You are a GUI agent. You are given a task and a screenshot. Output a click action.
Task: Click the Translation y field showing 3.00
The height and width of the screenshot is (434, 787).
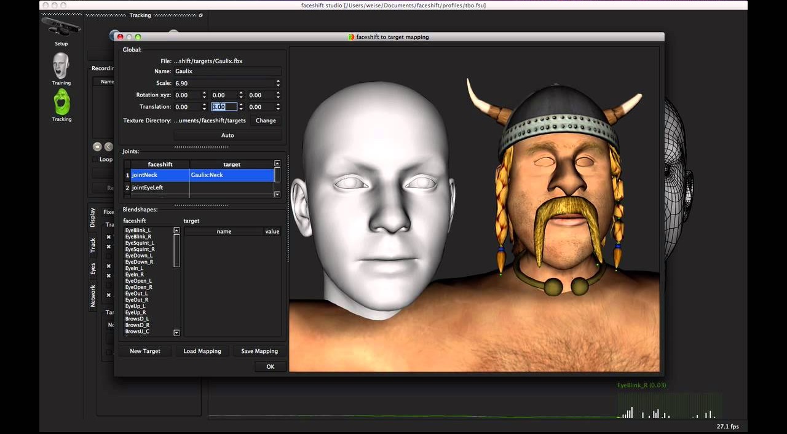224,107
